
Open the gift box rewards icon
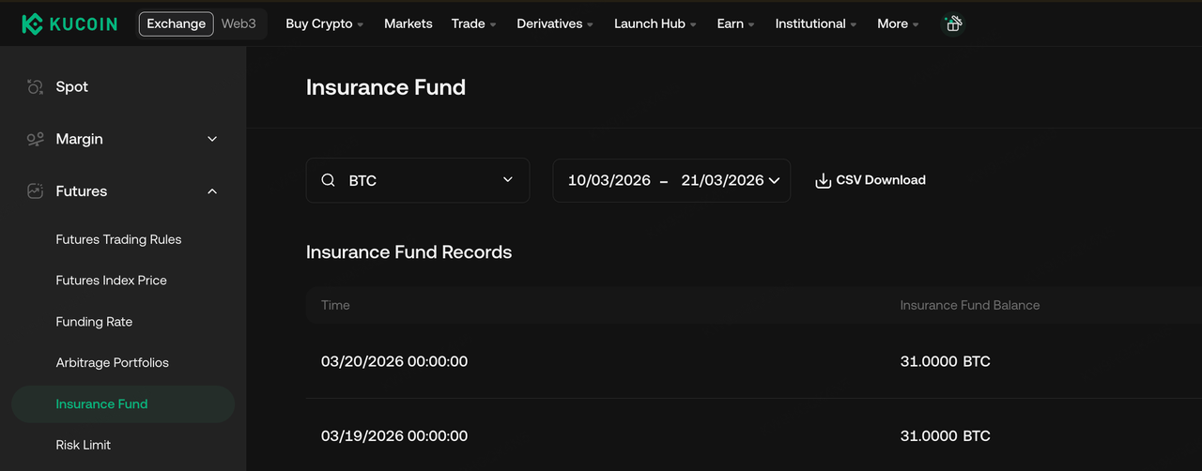952,23
